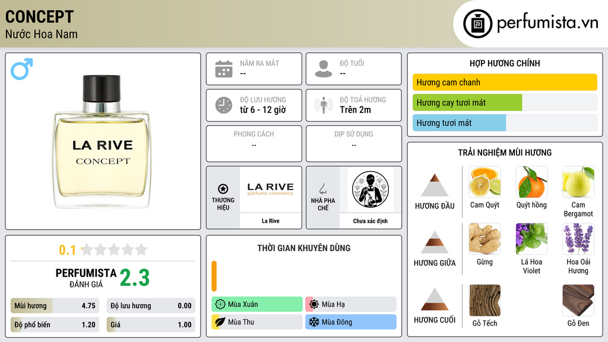The width and height of the screenshot is (608, 342).
Task: Click the Gừng ginger note image
Action: [x=484, y=239]
